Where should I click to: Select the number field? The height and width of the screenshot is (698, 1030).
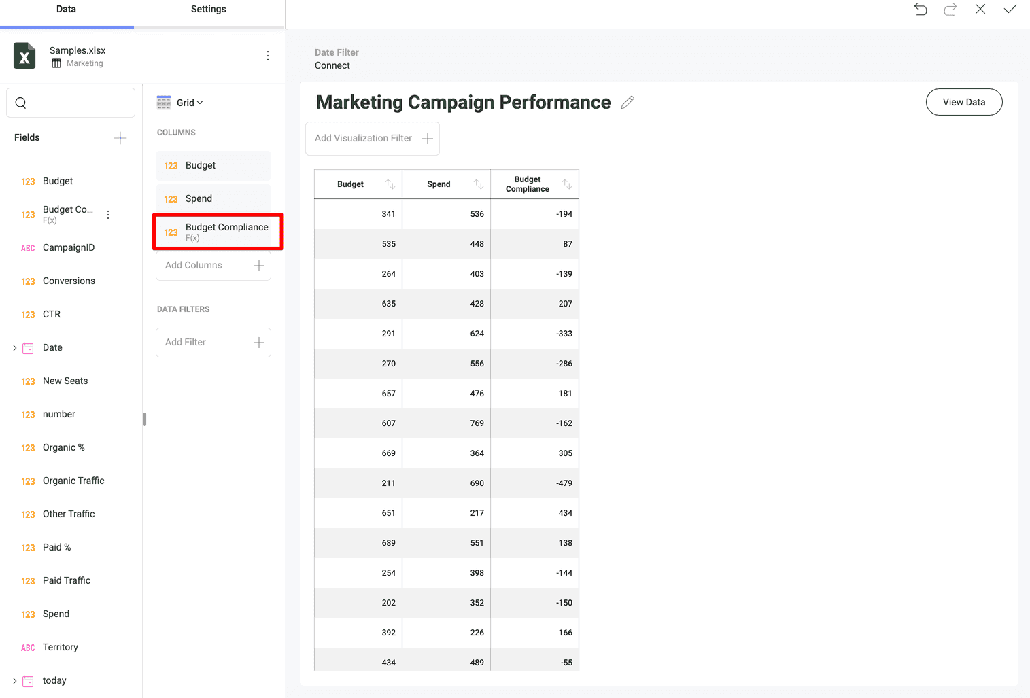coord(59,415)
